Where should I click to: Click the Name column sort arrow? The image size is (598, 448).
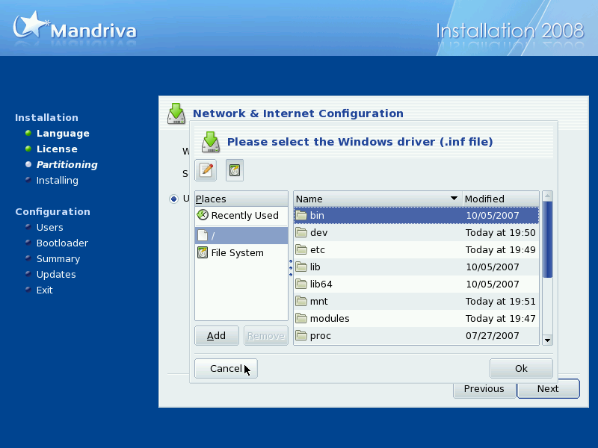(x=454, y=199)
